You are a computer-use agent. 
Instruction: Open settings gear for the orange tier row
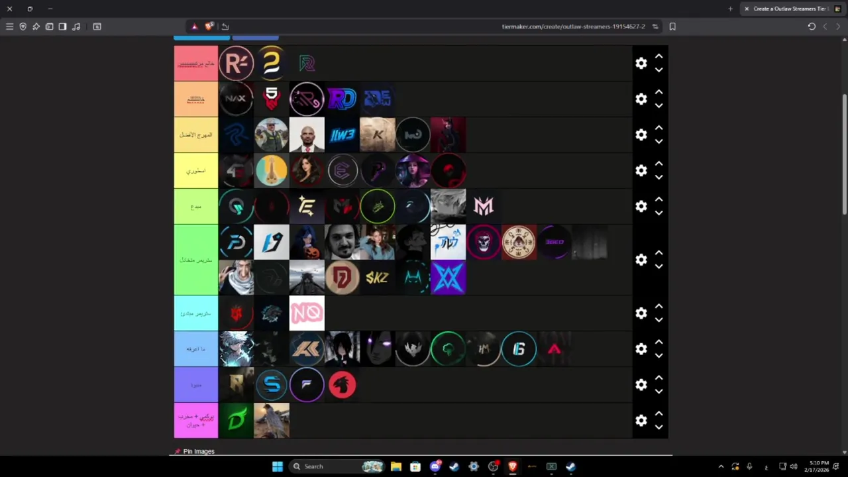coord(641,99)
